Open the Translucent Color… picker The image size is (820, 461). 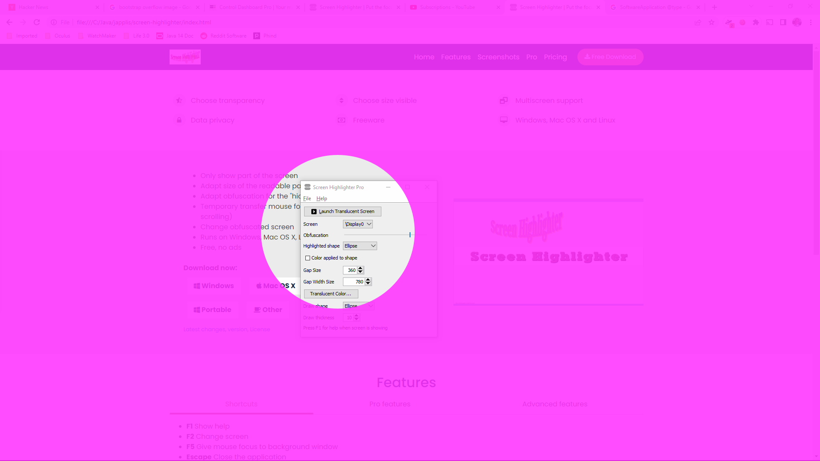pos(331,294)
